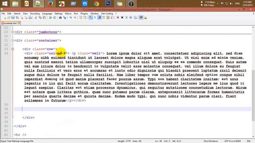Click the editor scrollbar down arrow
This screenshot has width=255, height=143.
pyautogui.click(x=253, y=137)
